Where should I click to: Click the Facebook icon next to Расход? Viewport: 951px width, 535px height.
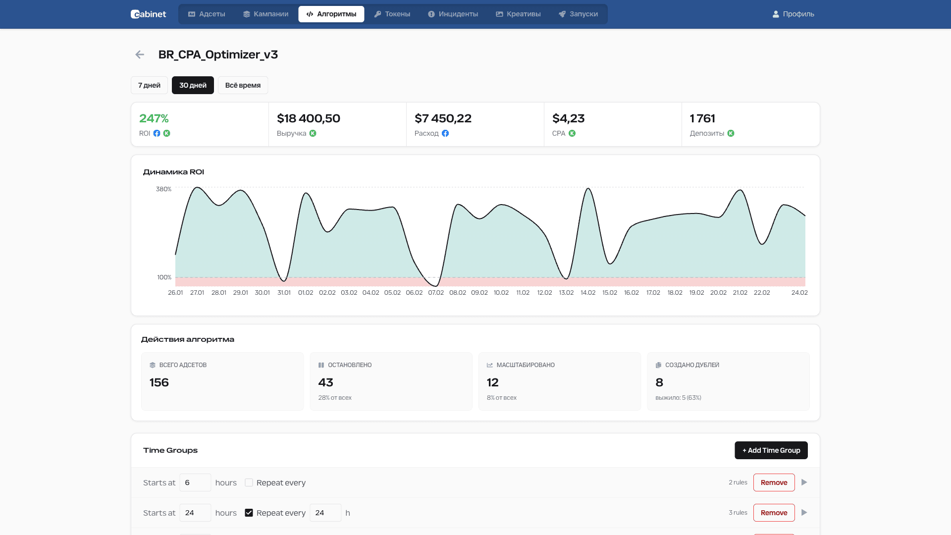point(445,133)
